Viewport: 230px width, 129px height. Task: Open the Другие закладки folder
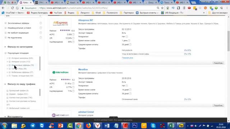218,13
